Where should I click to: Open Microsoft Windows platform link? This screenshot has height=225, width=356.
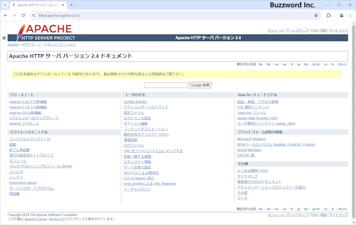coord(251,139)
